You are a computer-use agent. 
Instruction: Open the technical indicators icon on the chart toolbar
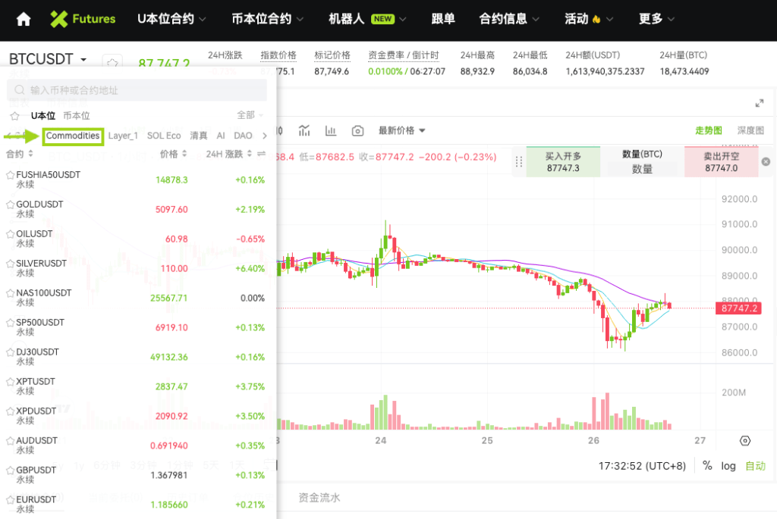pos(304,130)
